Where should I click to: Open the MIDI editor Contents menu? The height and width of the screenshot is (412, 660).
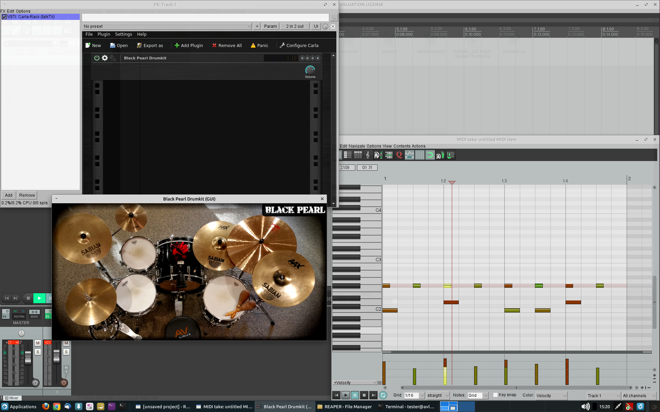click(x=402, y=146)
